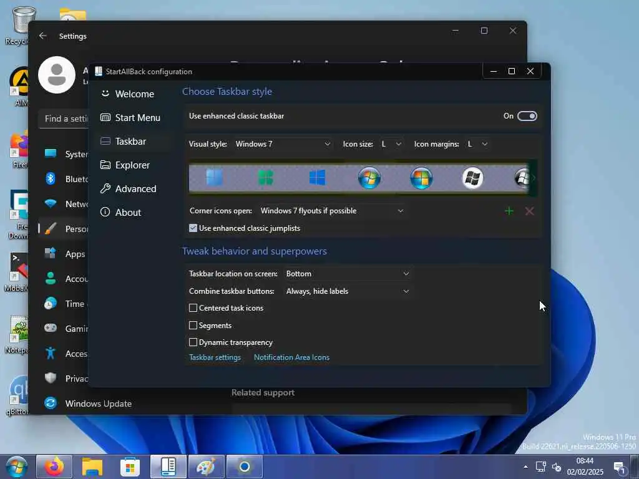
Task: Turn off Use enhanced classic taskbar
Action: (x=527, y=116)
